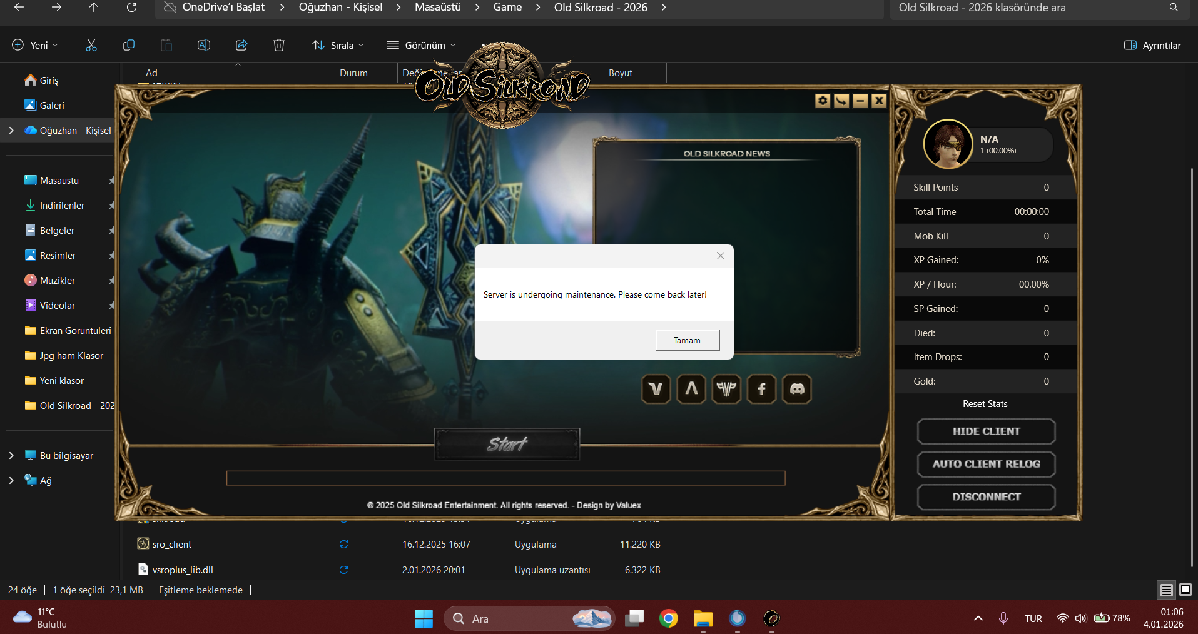The height and width of the screenshot is (634, 1198).
Task: Click the V-shaped icon button
Action: [x=656, y=389]
